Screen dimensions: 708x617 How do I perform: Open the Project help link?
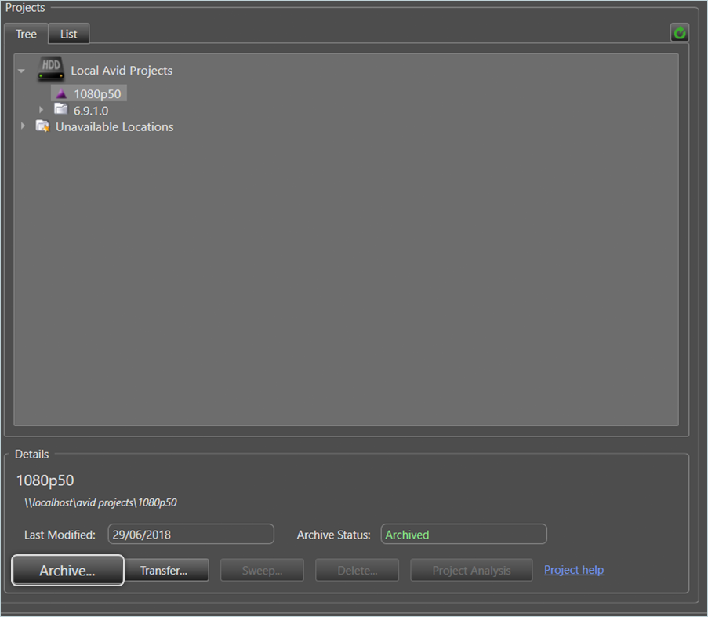click(x=573, y=570)
